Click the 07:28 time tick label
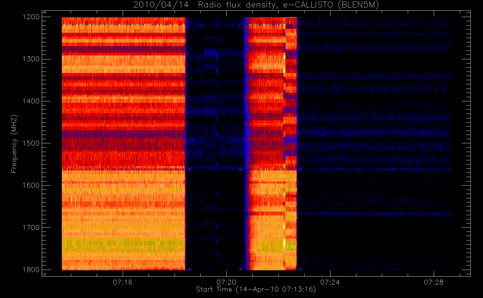 coord(433,282)
